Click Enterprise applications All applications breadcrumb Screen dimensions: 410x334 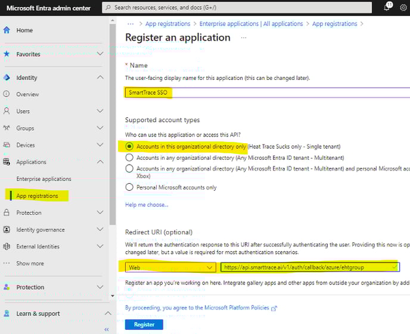251,24
